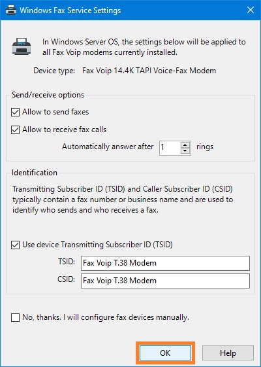Open Help for fax settings

pos(228,353)
